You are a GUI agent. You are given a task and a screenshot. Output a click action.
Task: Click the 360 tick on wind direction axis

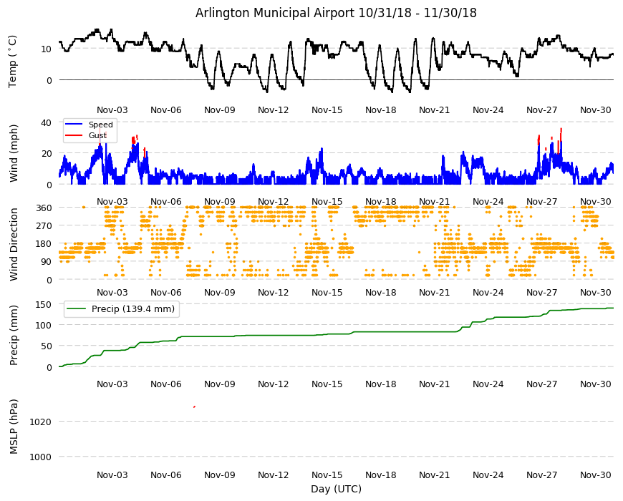point(43,208)
